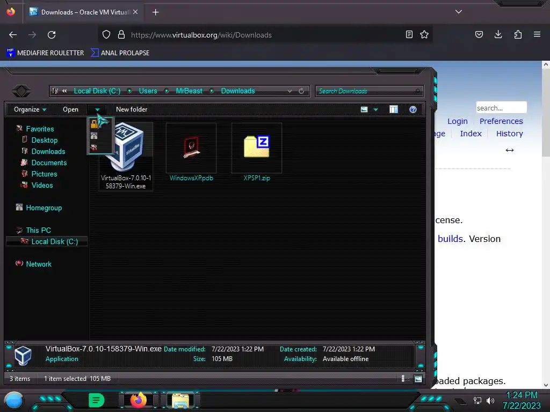Open the Firefox extensions puzzle icon
The width and height of the screenshot is (550, 412).
pos(518,34)
